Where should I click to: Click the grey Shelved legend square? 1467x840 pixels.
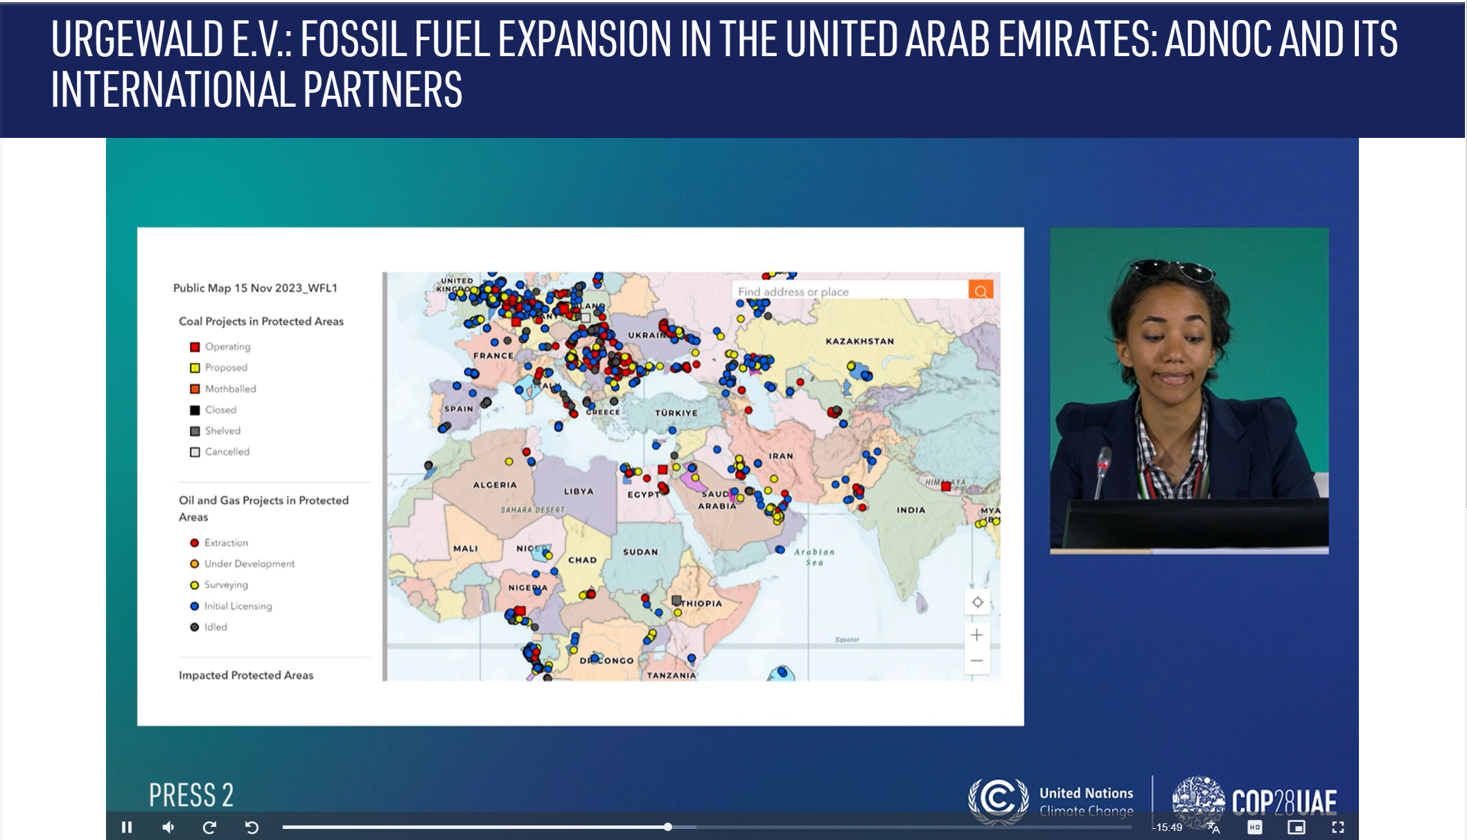pyautogui.click(x=195, y=430)
